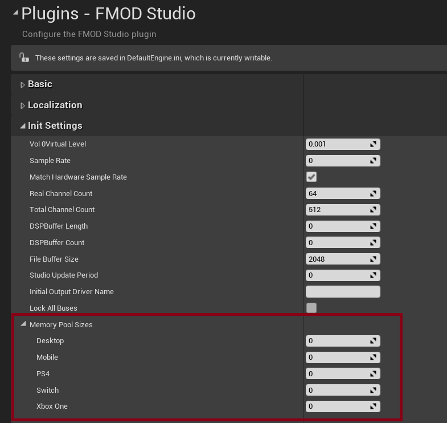Click the Initial Output Driver Name text field
447x423 pixels.
[x=343, y=292]
